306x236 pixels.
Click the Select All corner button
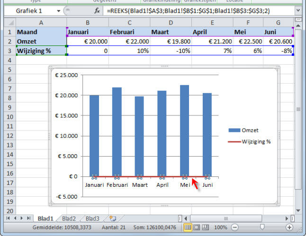point(10,23)
